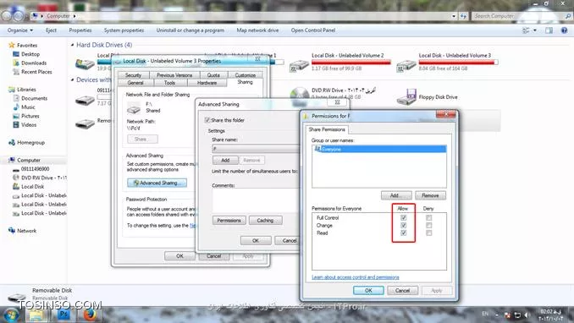574x323 pixels.
Task: Open Security tab in Properties window
Action: coord(133,75)
